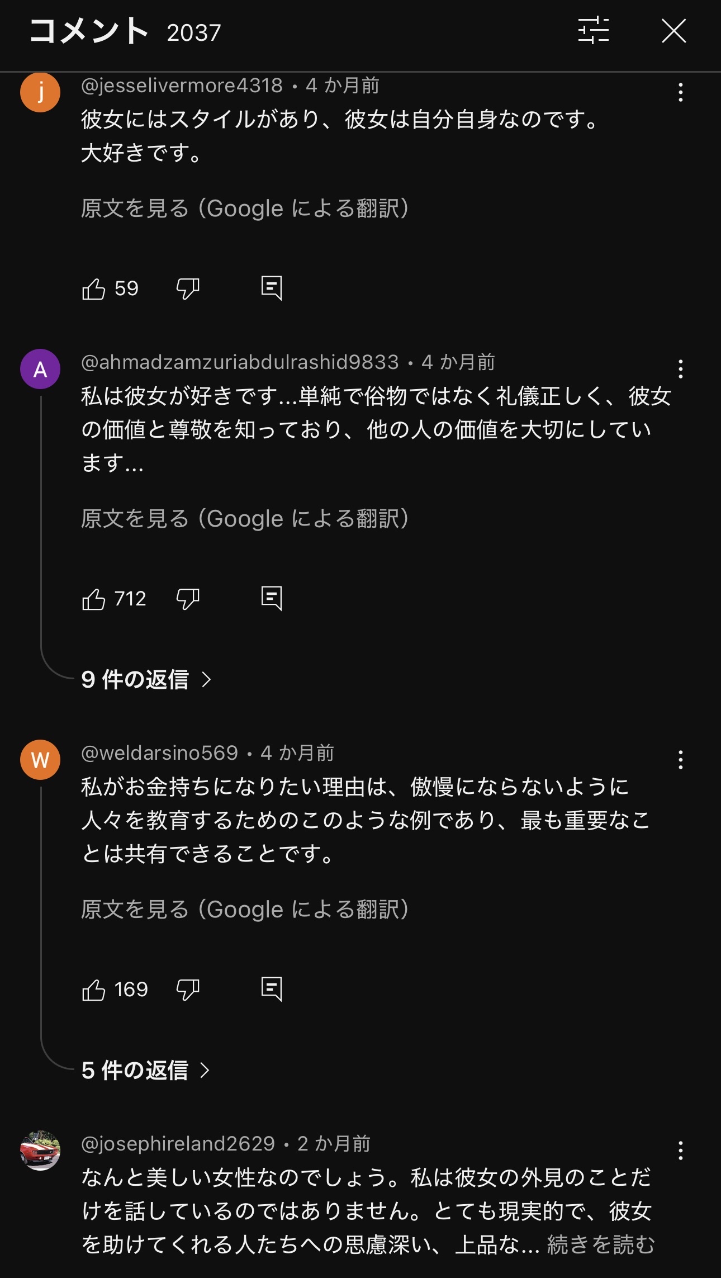Show original text of @weldarsino569 comment
Image resolution: width=721 pixels, height=1278 pixels.
pos(245,910)
